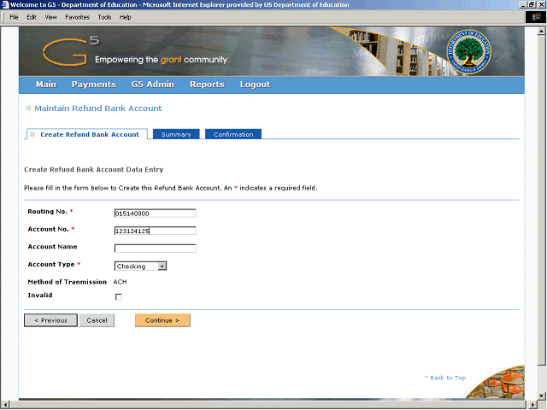
Task: Click the Maintain Refund Bank Account heading
Action: (98, 108)
